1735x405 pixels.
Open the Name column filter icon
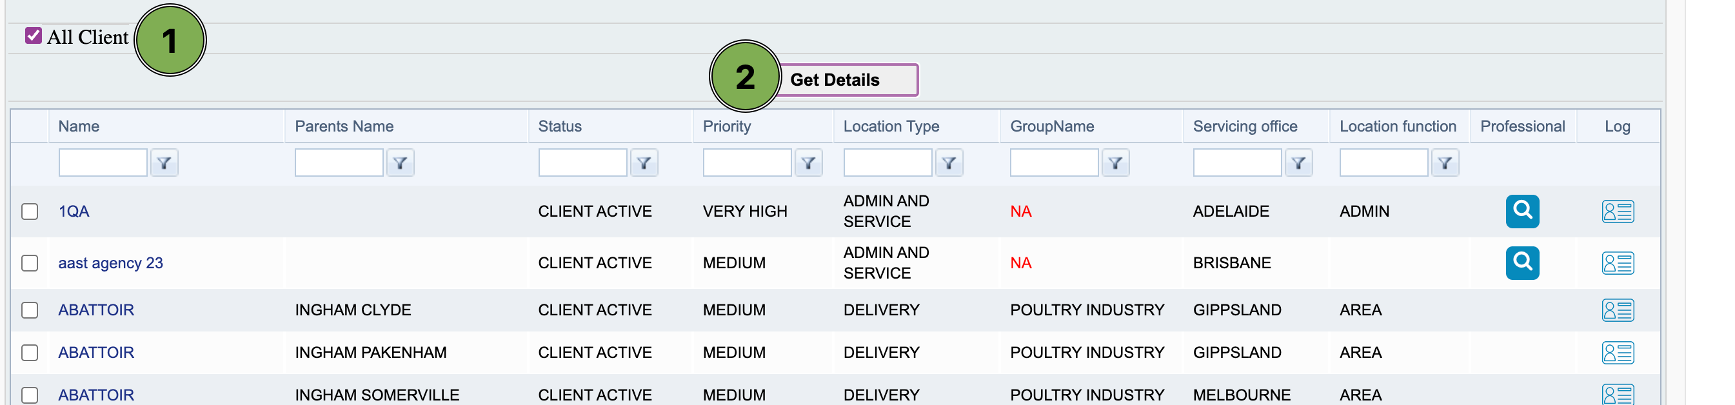click(x=164, y=163)
